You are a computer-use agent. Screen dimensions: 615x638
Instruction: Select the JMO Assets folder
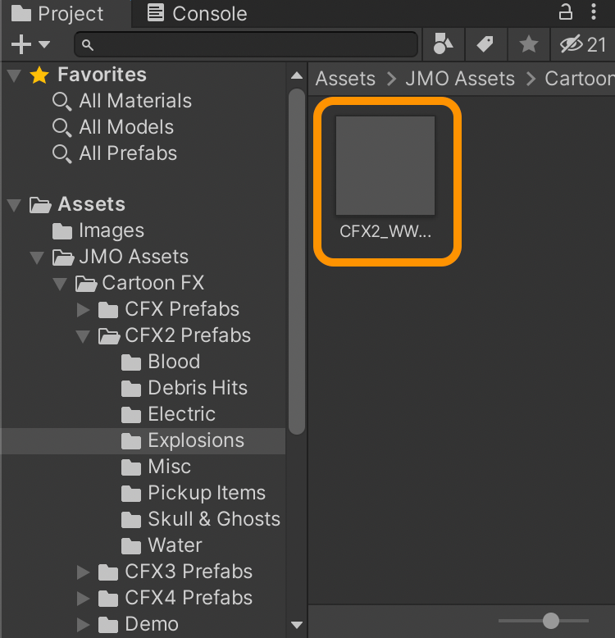pyautogui.click(x=121, y=257)
